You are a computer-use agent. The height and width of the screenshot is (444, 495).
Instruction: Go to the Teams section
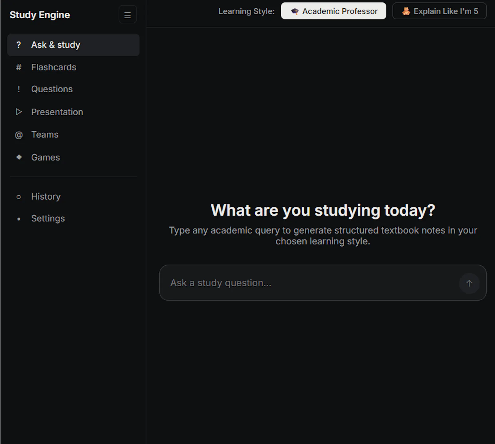click(73, 134)
